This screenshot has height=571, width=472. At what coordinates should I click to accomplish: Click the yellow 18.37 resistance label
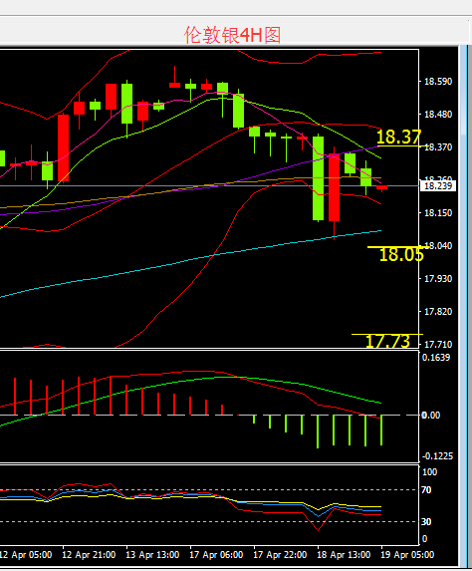pyautogui.click(x=398, y=138)
